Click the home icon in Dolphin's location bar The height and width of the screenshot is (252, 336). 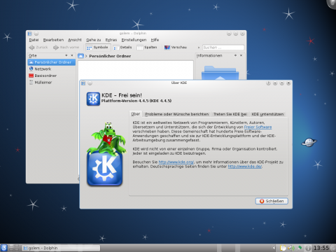pyautogui.click(x=80, y=56)
